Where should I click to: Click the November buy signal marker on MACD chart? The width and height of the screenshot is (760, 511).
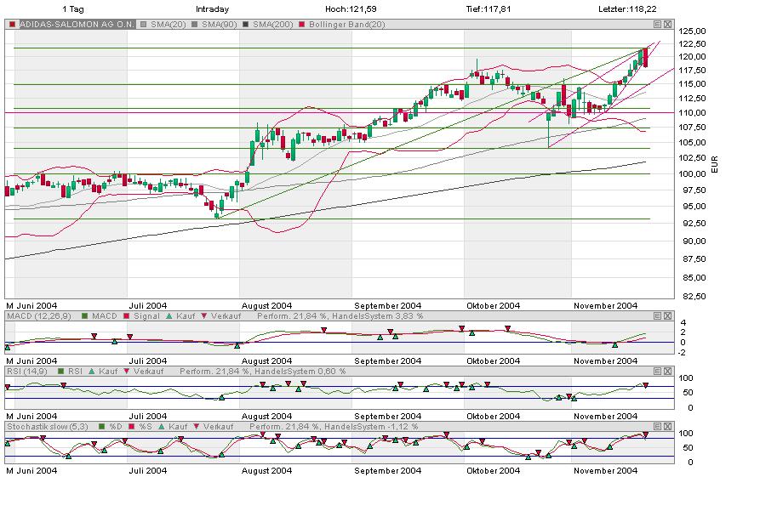[x=615, y=345]
